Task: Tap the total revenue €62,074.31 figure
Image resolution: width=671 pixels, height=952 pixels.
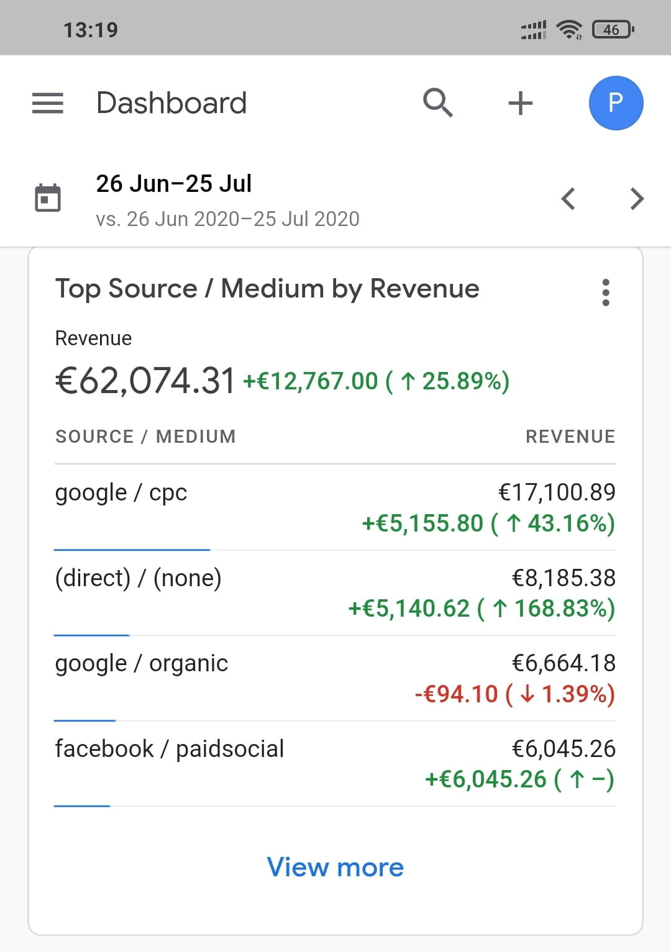Action: 145,380
